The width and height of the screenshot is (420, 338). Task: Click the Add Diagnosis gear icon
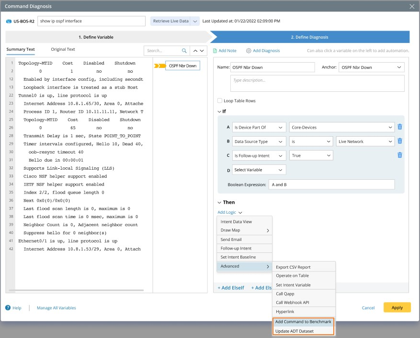tap(249, 51)
